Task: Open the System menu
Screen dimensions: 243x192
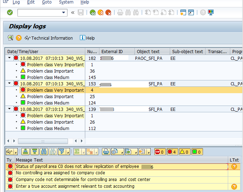Action: [x=66, y=2]
